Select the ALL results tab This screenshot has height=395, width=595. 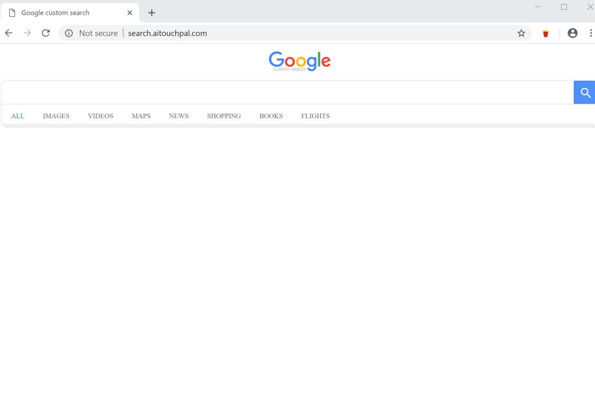click(x=18, y=116)
